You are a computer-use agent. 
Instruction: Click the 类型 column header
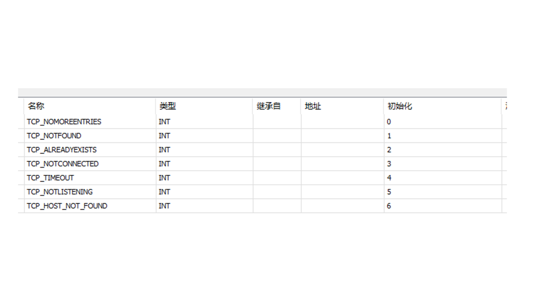tap(168, 106)
